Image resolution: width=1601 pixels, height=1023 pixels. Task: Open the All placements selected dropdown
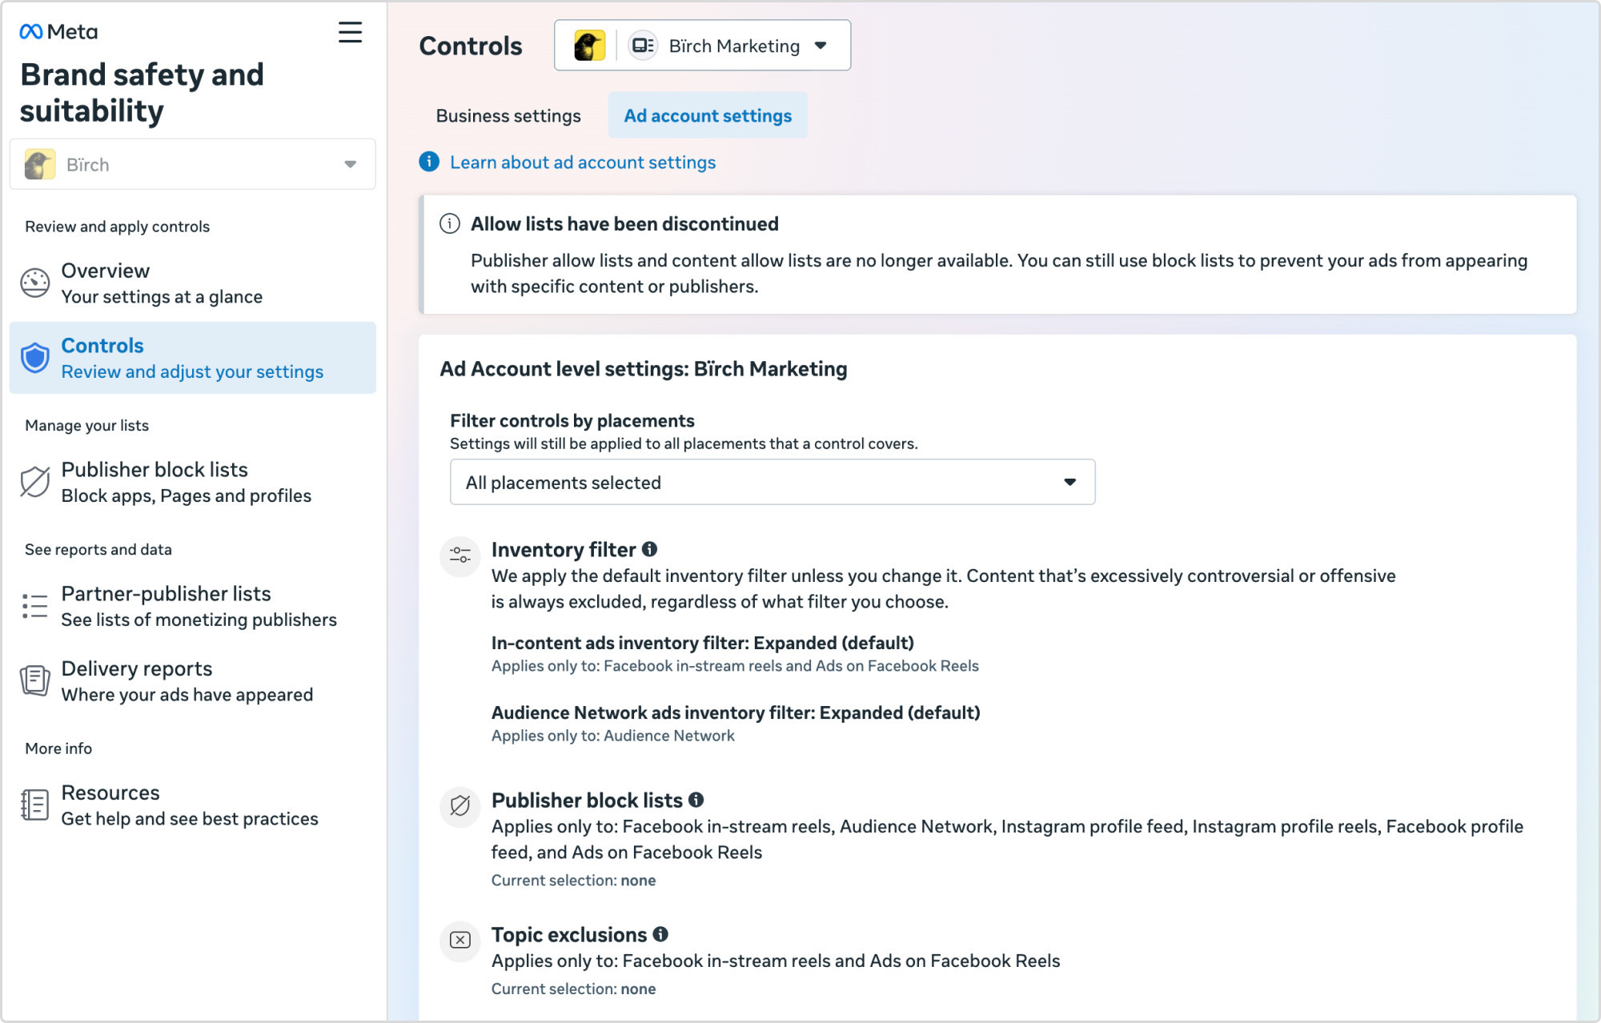[772, 482]
